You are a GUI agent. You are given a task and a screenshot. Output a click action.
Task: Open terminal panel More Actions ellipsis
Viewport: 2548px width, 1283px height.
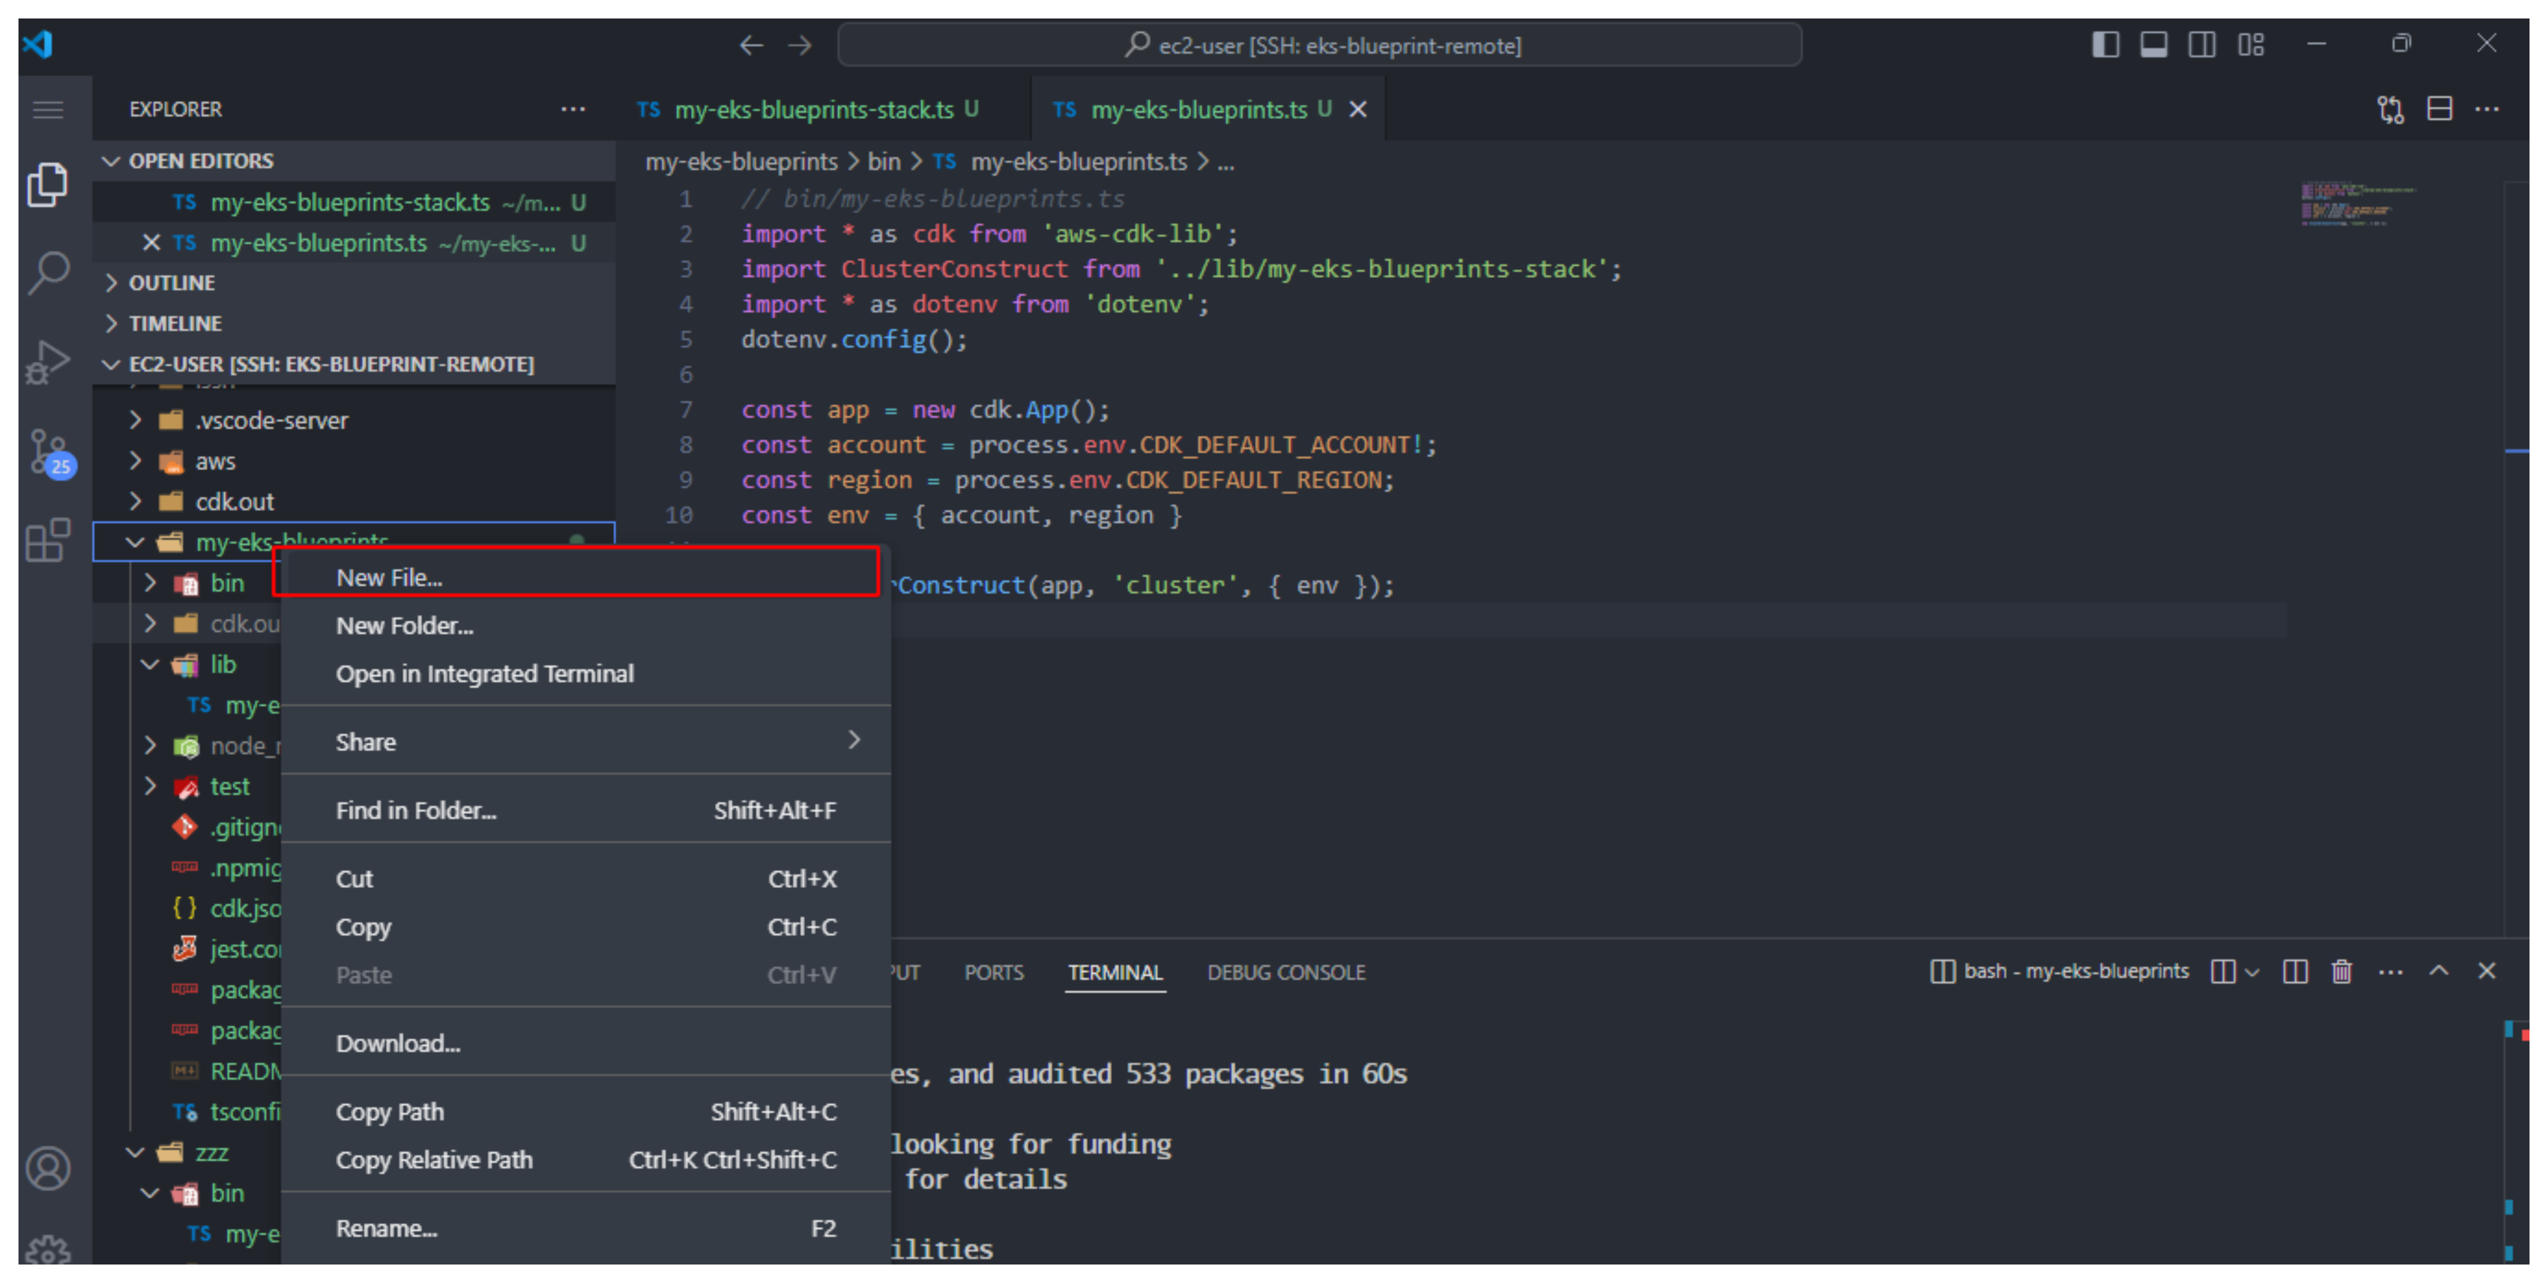click(2390, 972)
